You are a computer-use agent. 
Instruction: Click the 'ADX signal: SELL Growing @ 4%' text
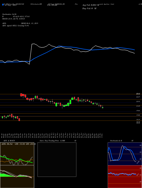pos(16,26)
